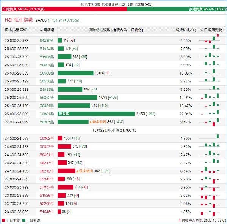Open bull warrant link 50957牛
This screenshot has height=224, width=227.
coord(47,146)
